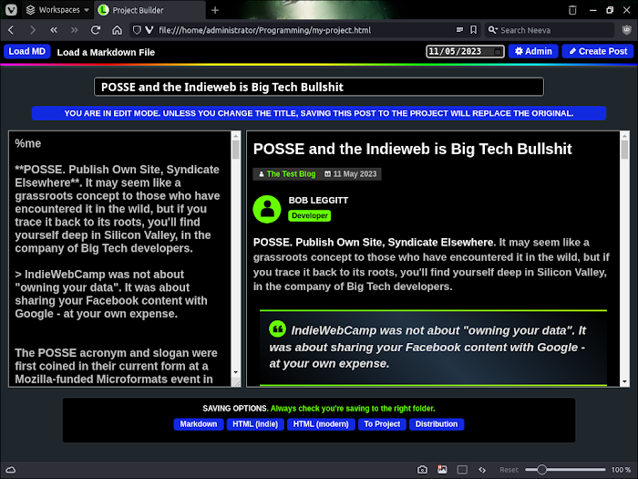Open page actions code icon
Screen dimensions: 638x479
(x=482, y=470)
